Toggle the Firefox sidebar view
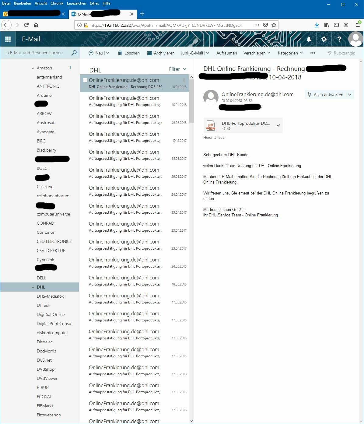364x424 pixels. (336, 25)
